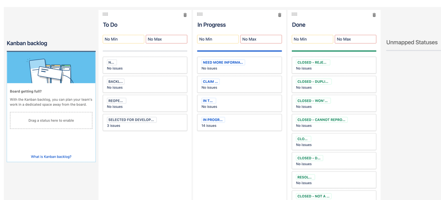Delete the To Do column via trash icon
Image resolution: width=441 pixels, height=200 pixels.
[x=185, y=15]
